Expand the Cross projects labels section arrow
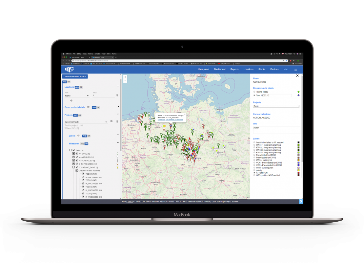Screen dimensions: 364x263 (118, 107)
